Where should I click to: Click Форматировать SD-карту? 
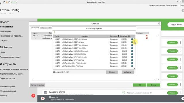pos(12,74)
